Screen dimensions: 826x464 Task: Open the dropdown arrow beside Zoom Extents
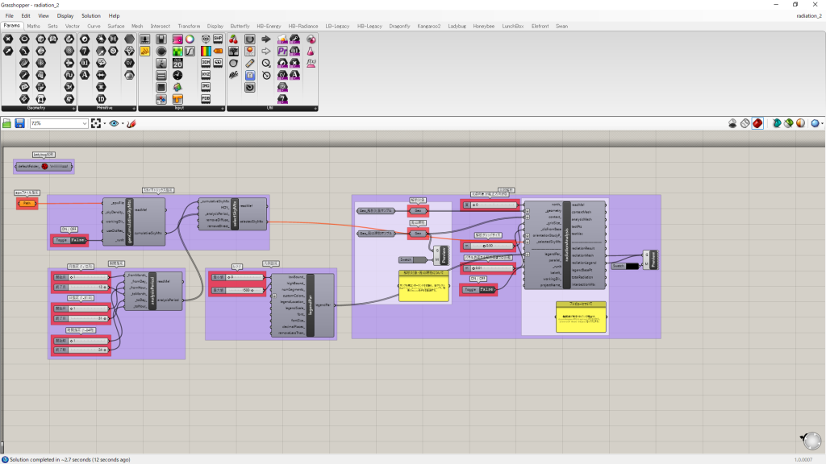pyautogui.click(x=104, y=123)
